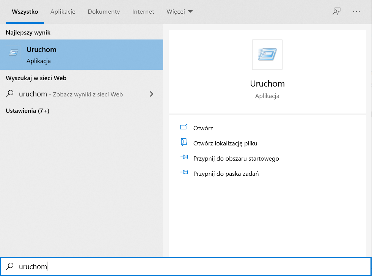Viewport: 372px width, 276px height.
Task: Click the Otwórz open icon
Action: pos(184,127)
